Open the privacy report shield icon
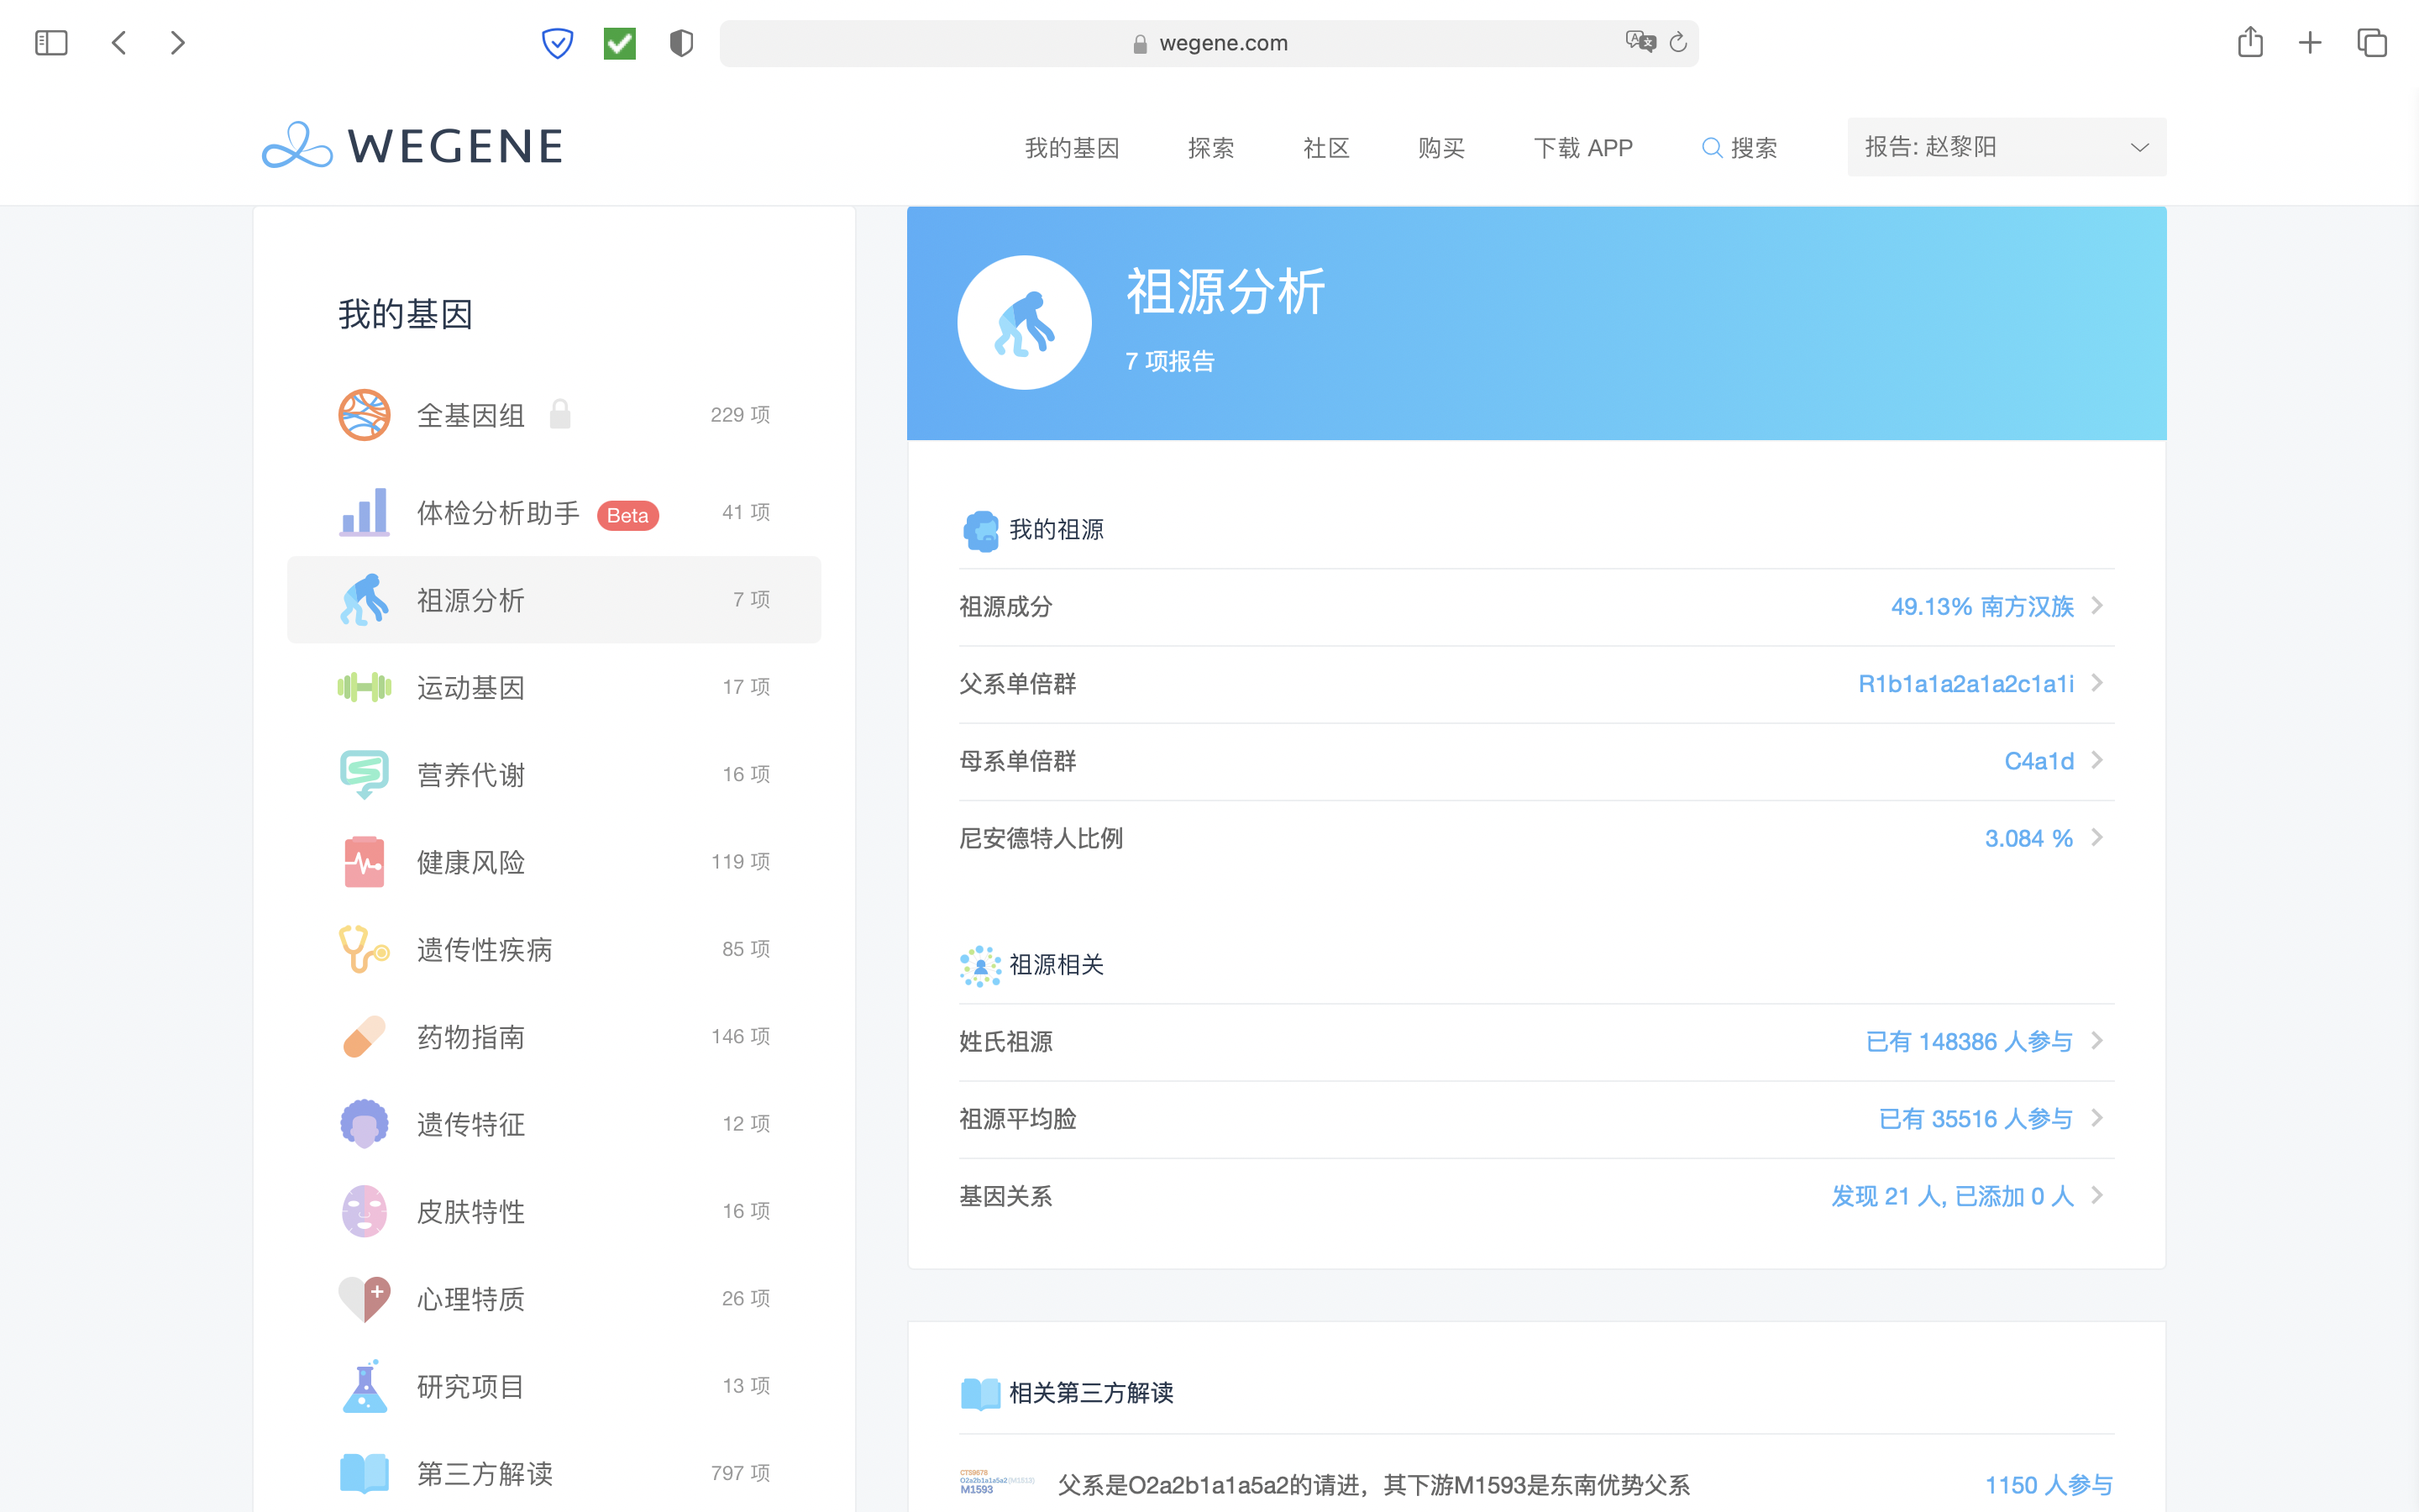The width and height of the screenshot is (2419, 1512). pyautogui.click(x=680, y=43)
